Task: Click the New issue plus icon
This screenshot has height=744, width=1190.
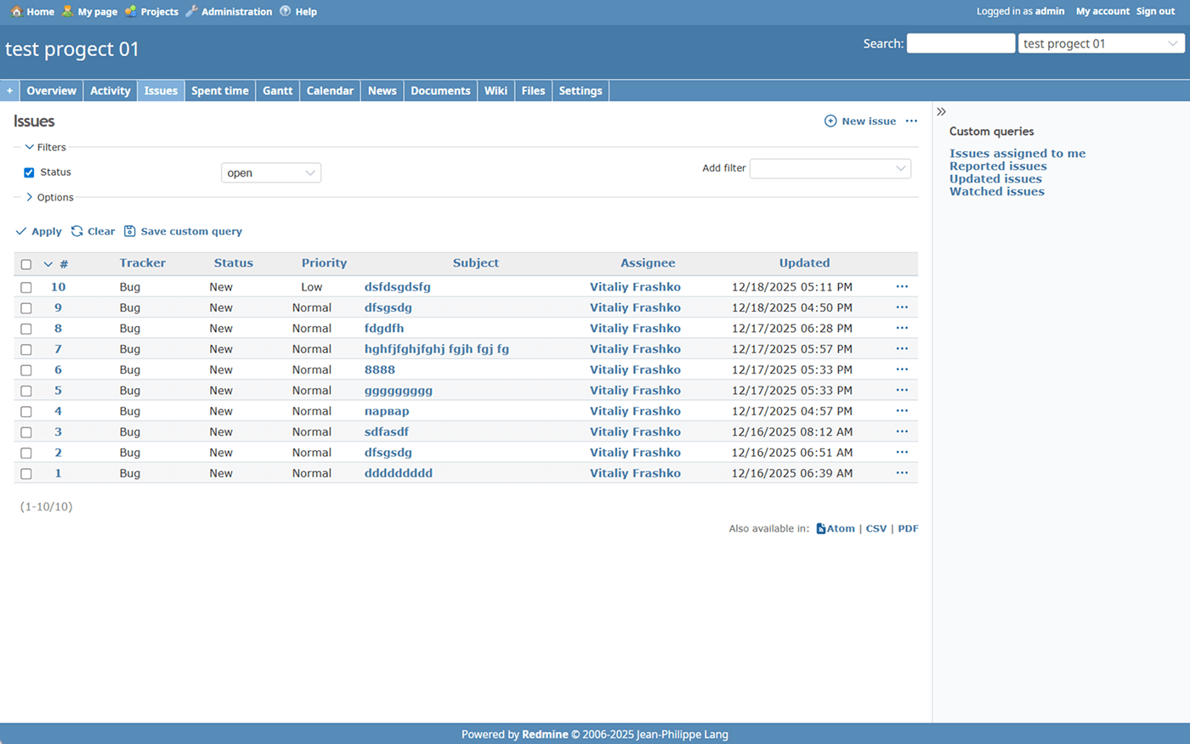Action: pos(830,121)
